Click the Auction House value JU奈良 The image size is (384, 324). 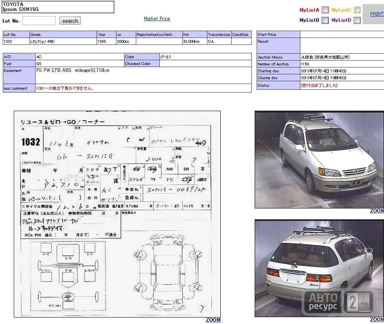point(325,57)
